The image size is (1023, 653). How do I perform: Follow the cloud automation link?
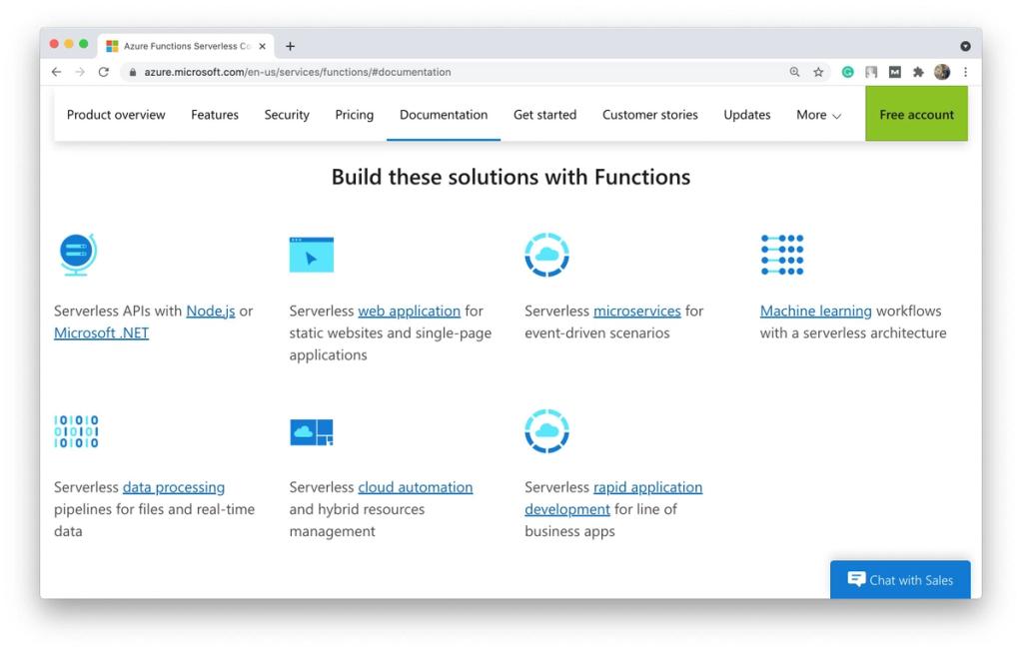tap(415, 487)
